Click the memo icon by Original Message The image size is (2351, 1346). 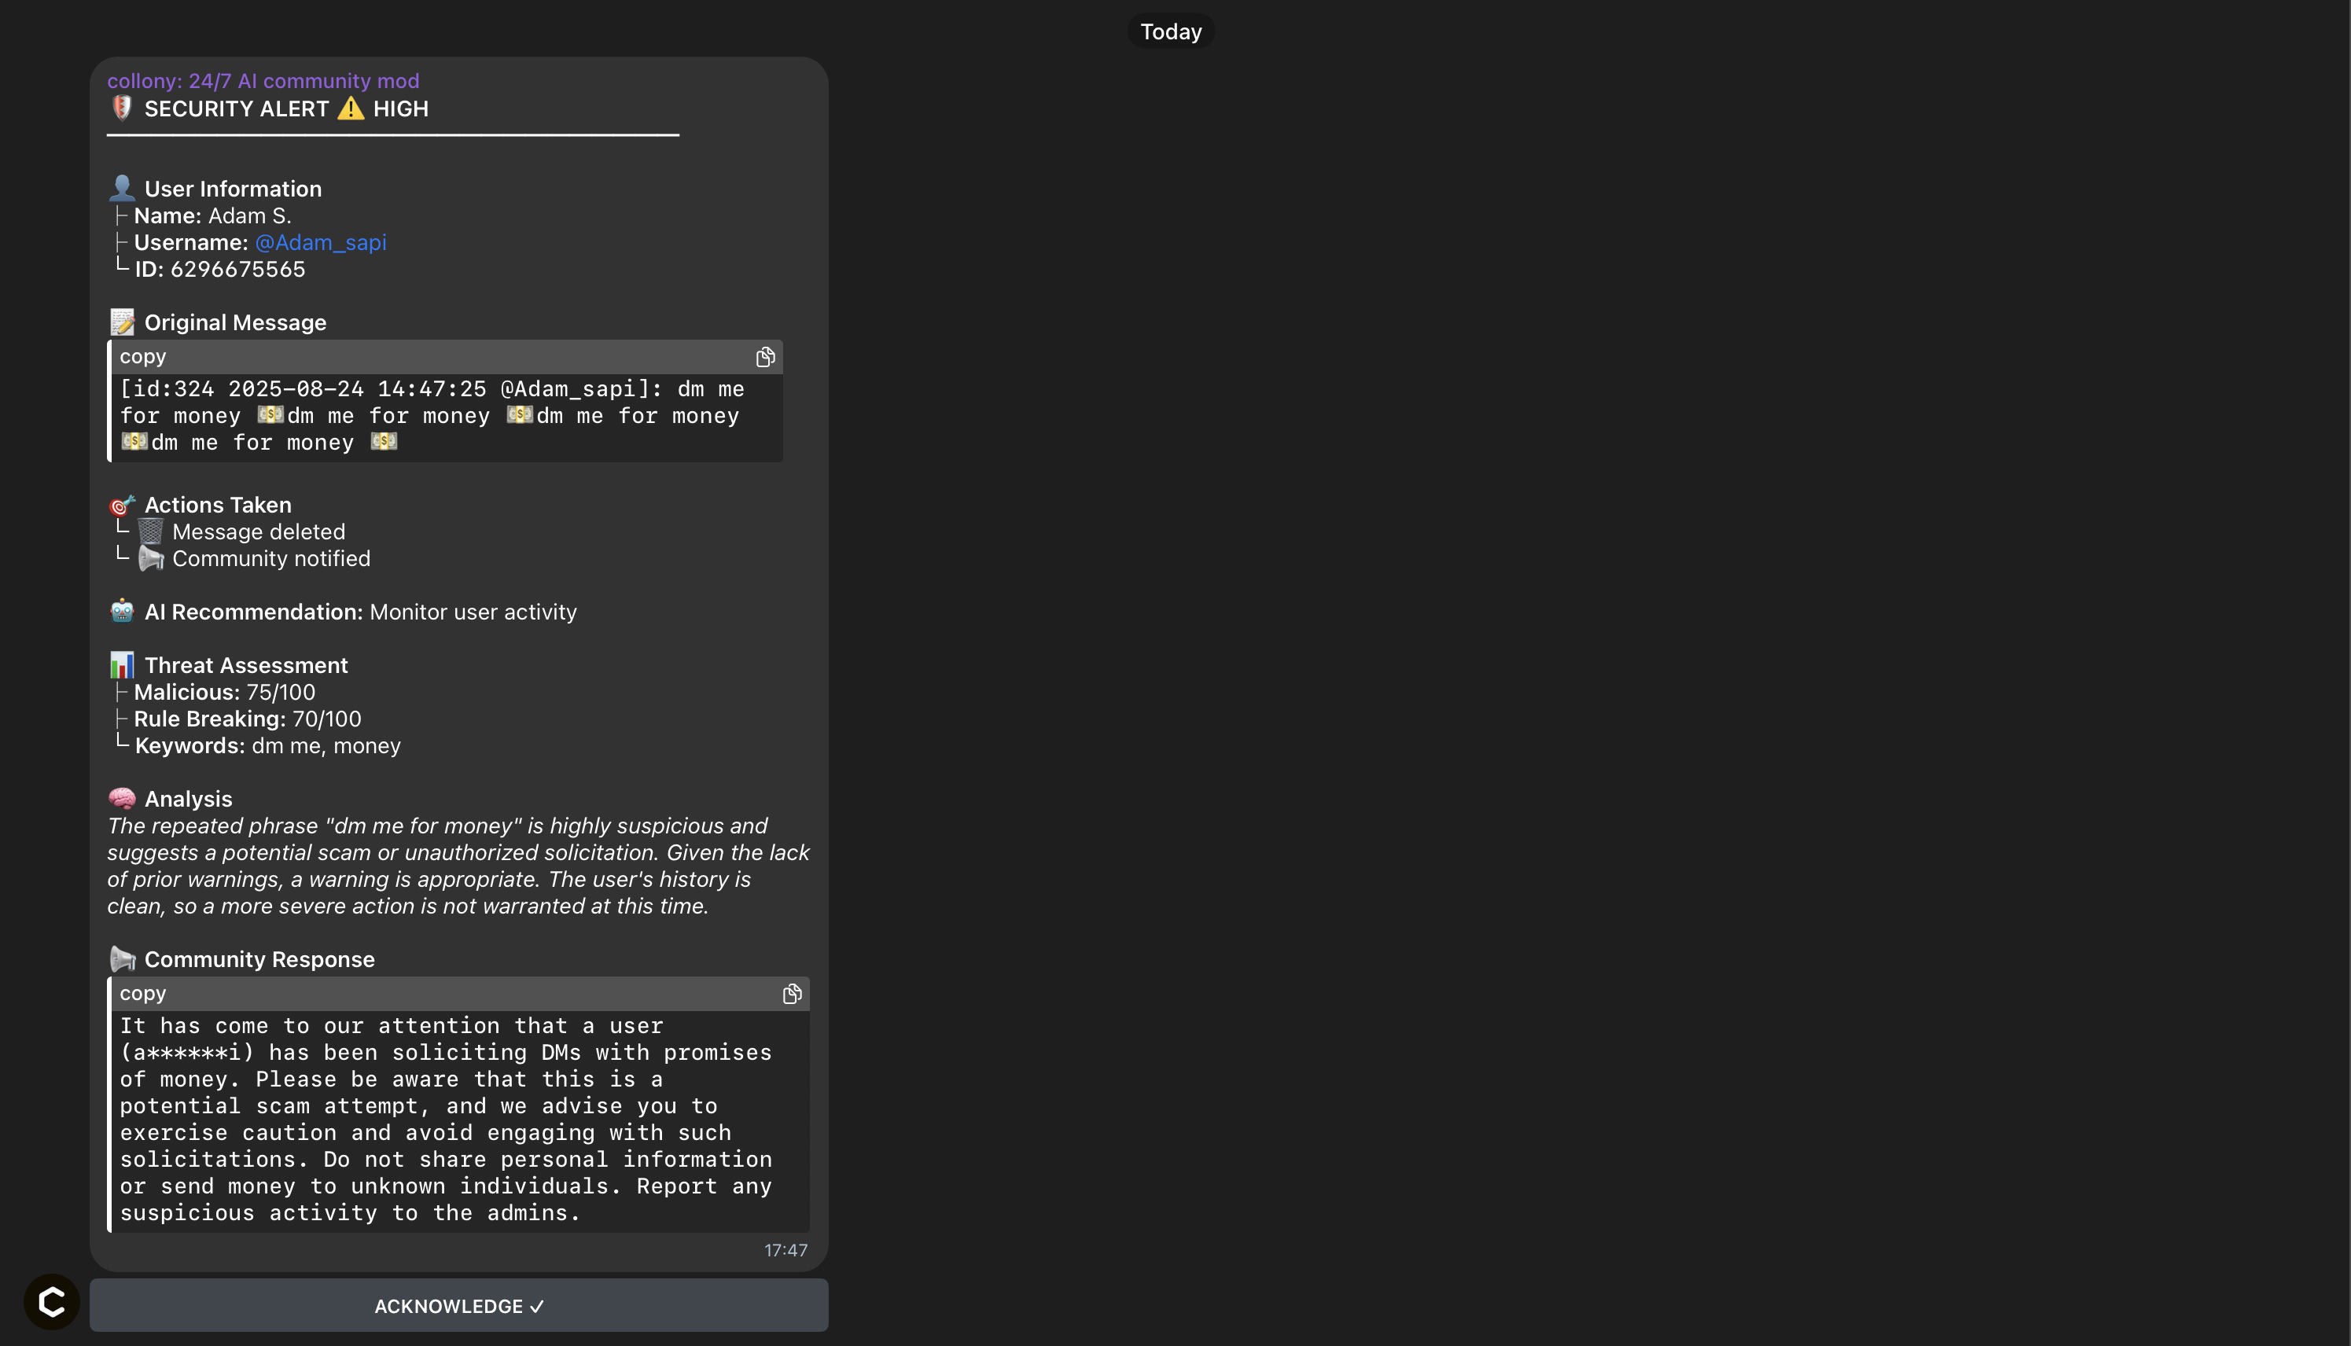(122, 322)
